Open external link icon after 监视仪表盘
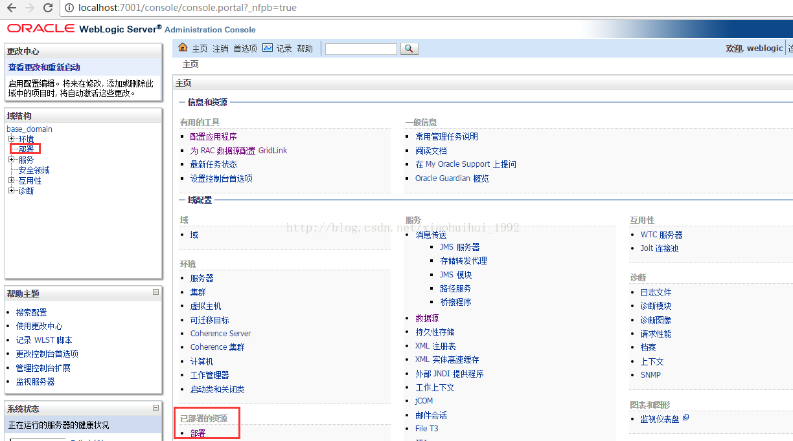Viewport: 793px width, 441px height. 685,418
